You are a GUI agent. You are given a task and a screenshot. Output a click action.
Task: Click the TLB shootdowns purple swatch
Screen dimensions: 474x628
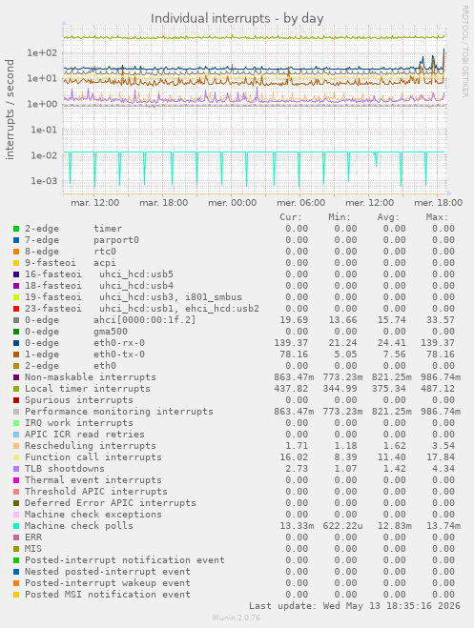pyautogui.click(x=16, y=469)
